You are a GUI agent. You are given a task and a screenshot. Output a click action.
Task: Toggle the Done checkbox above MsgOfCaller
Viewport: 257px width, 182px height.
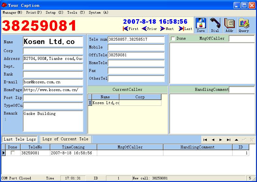click(173, 39)
